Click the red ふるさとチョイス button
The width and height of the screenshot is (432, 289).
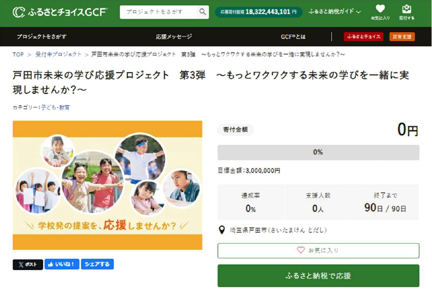tap(363, 37)
